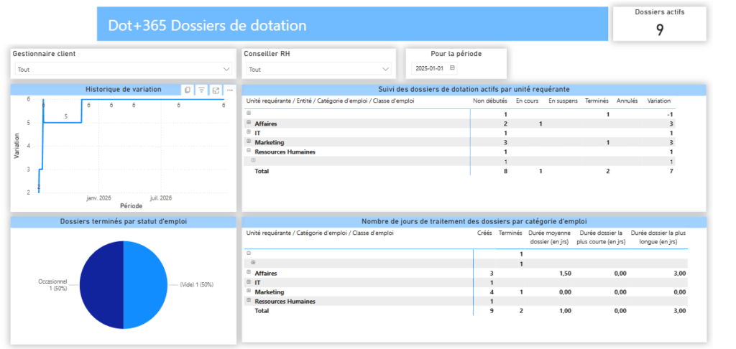Collapse Ressources Humaines in Suivi des dossiers table

[249, 152]
